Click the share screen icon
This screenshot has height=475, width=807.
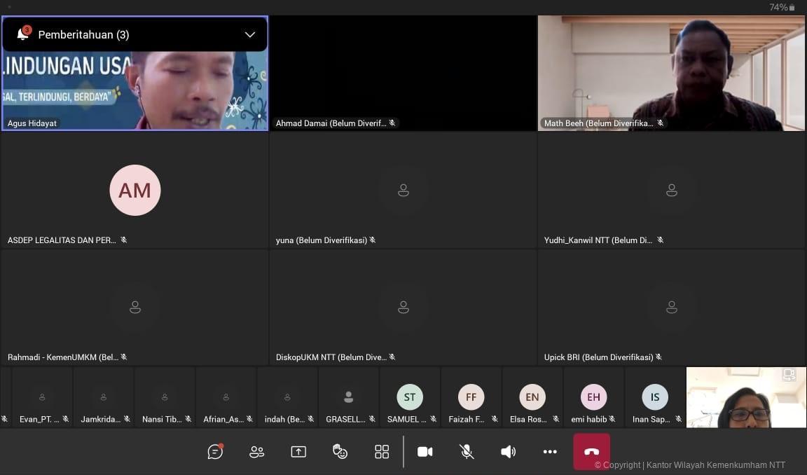298,452
